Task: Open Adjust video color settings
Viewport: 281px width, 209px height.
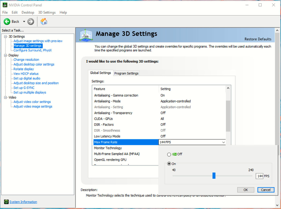Action: [x=32, y=102]
